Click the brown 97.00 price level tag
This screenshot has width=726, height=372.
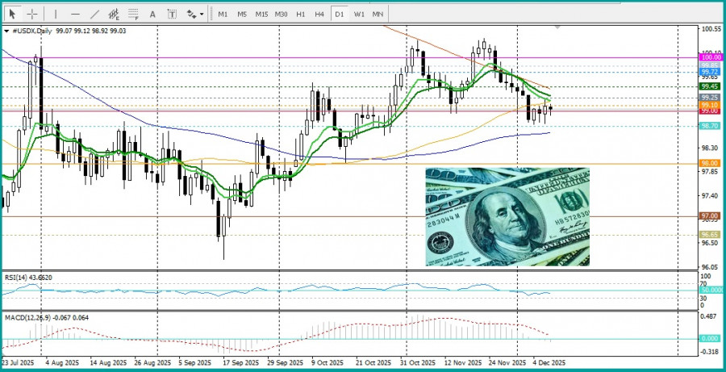click(711, 216)
